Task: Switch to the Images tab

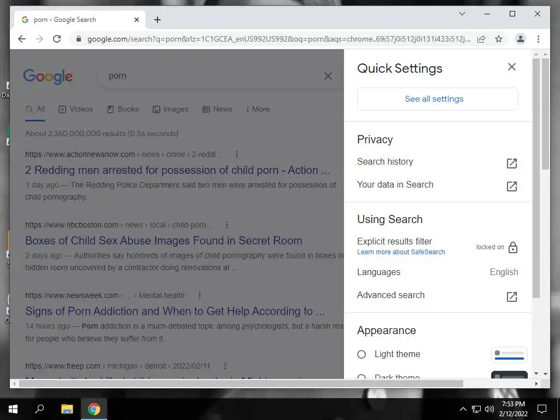Action: [x=171, y=109]
